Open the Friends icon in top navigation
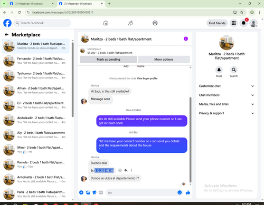The width and height of the screenshot is (264, 205). [130, 23]
